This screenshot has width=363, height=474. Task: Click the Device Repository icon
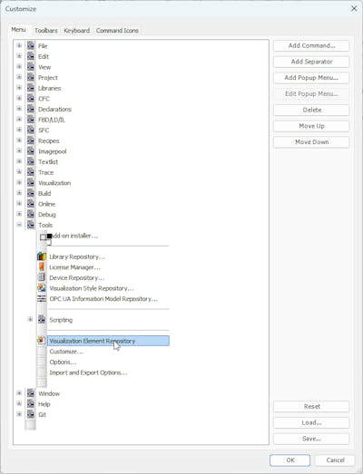point(42,277)
